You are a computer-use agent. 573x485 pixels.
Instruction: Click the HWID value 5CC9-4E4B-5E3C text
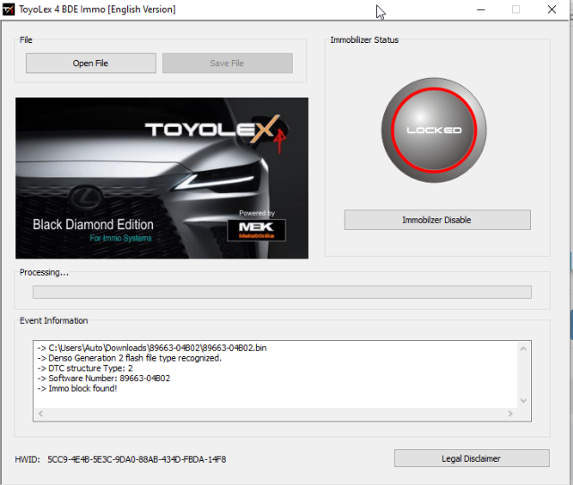point(137,459)
